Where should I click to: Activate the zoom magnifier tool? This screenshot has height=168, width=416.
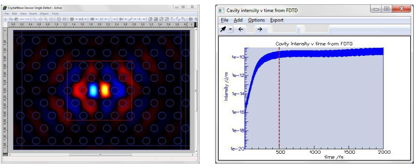click(46, 19)
